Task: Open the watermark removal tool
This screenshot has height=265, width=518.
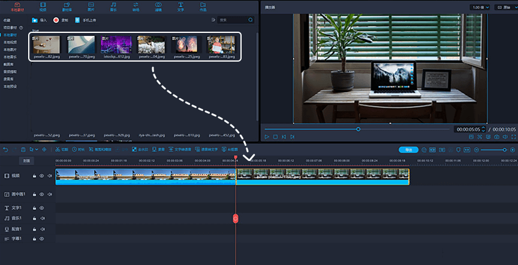Action: coord(140,150)
